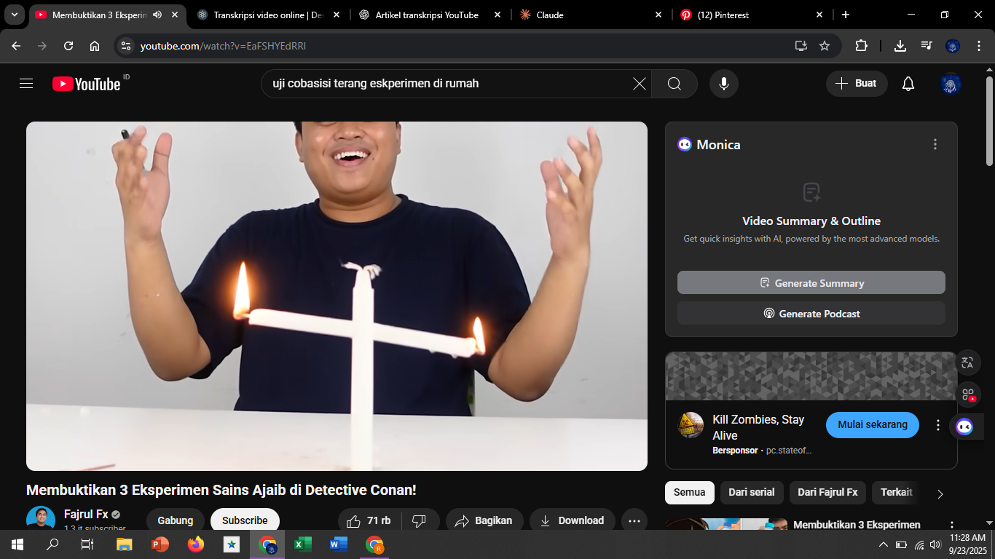Select the Monica translate floating icon

pyautogui.click(x=967, y=362)
